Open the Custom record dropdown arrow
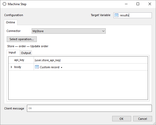The height and width of the screenshot is (125, 156). 62,67
